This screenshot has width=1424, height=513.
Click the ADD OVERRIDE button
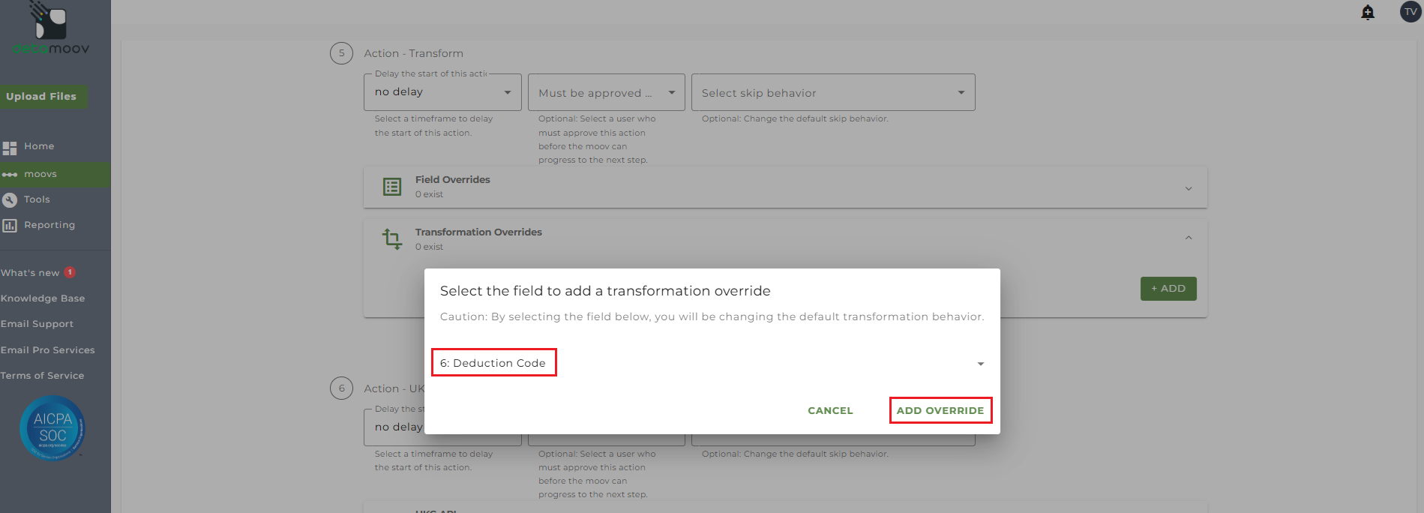940,410
